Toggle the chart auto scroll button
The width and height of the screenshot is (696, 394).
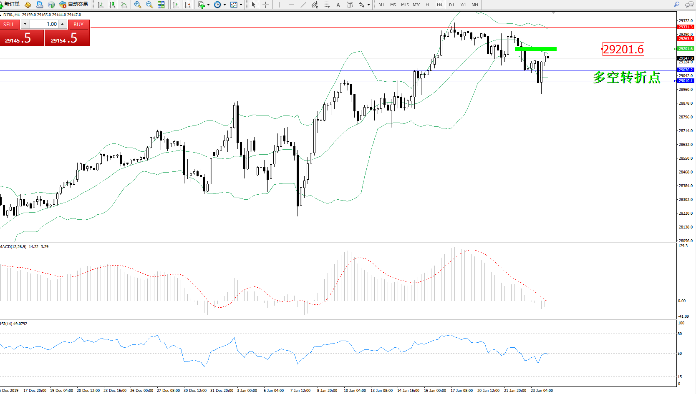[176, 5]
